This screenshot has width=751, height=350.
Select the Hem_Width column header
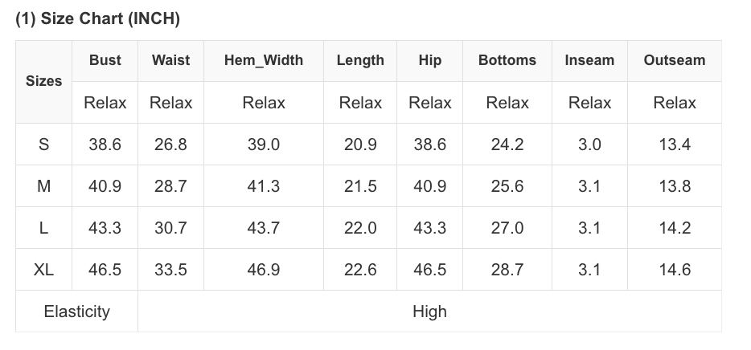tap(264, 61)
